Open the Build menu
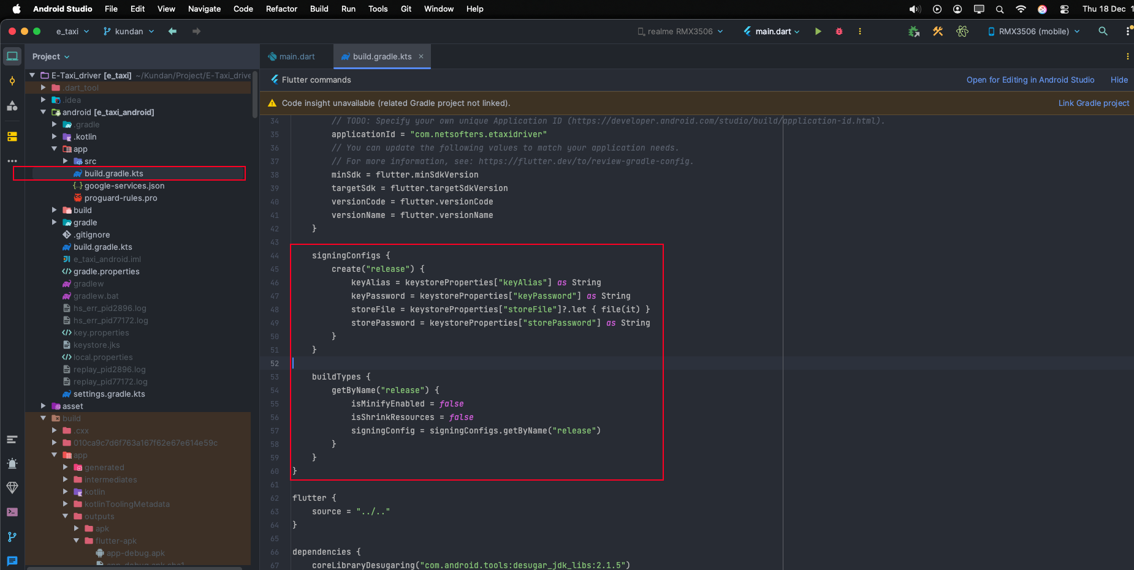Viewport: 1134px width, 570px height. [x=319, y=9]
